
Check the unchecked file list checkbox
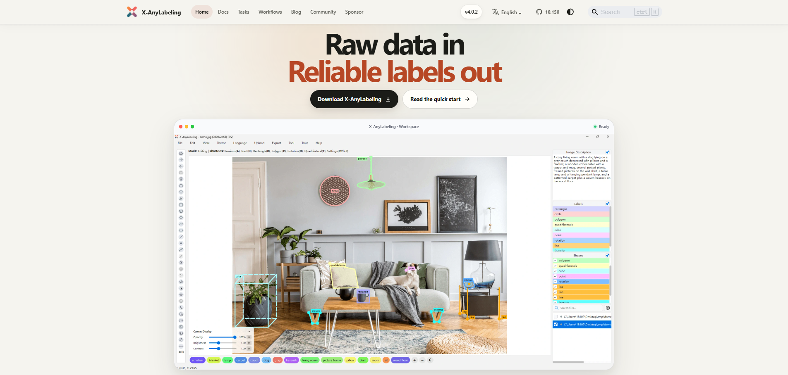tap(556, 317)
